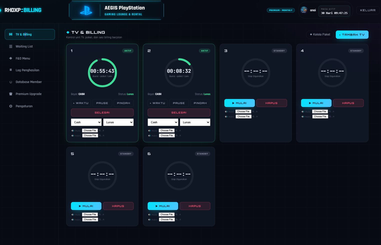Delete TV 5 with HAPUS
Screen dimensions: 381x245
tap(118, 206)
